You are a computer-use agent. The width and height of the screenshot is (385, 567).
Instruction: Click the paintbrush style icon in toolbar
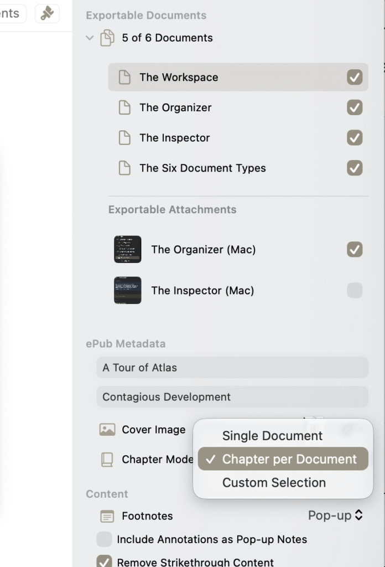48,13
